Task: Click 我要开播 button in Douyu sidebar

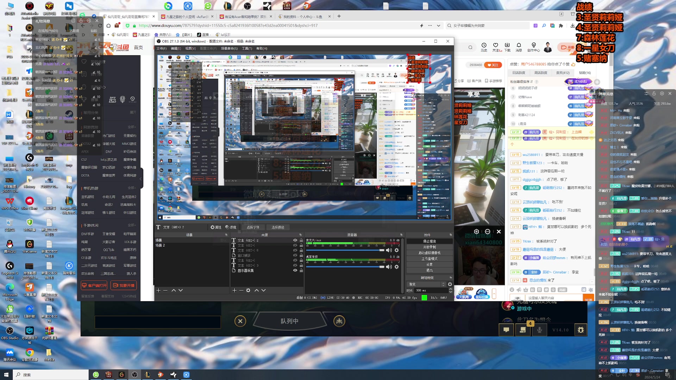Action: pos(124,285)
